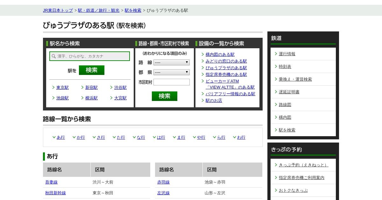The image size is (382, 200).
Task: Jump to わ行 in route index
Action: (241, 137)
